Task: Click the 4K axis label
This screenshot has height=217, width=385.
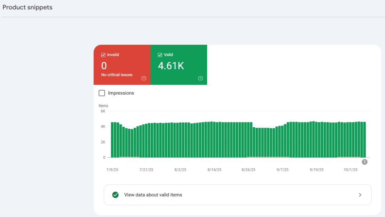Action: point(103,126)
